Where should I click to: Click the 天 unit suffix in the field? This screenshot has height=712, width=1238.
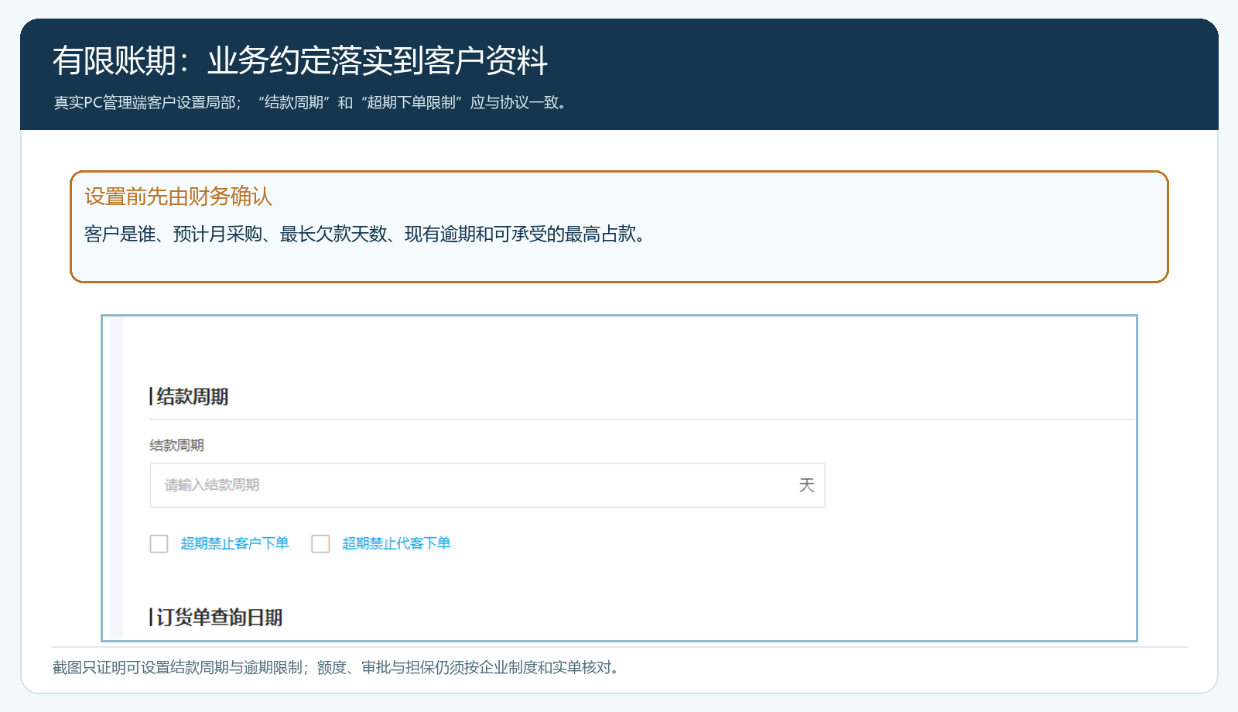coord(806,485)
